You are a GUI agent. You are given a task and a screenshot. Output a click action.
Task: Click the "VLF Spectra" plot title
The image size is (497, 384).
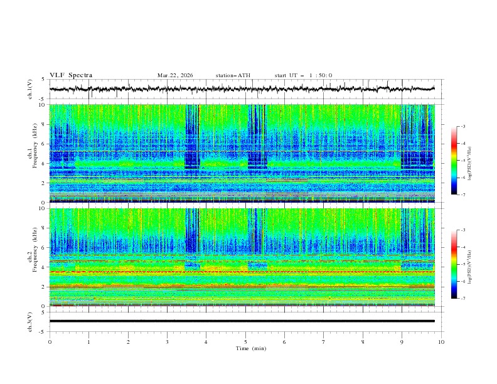click(71, 75)
